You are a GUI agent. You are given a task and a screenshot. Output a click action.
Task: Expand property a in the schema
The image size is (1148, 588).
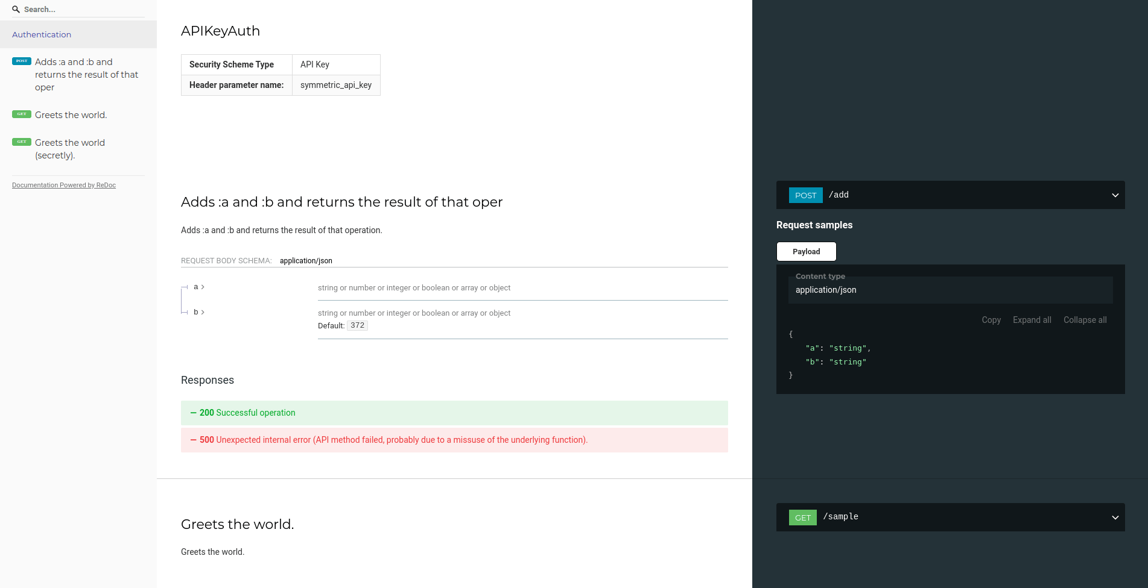click(199, 287)
